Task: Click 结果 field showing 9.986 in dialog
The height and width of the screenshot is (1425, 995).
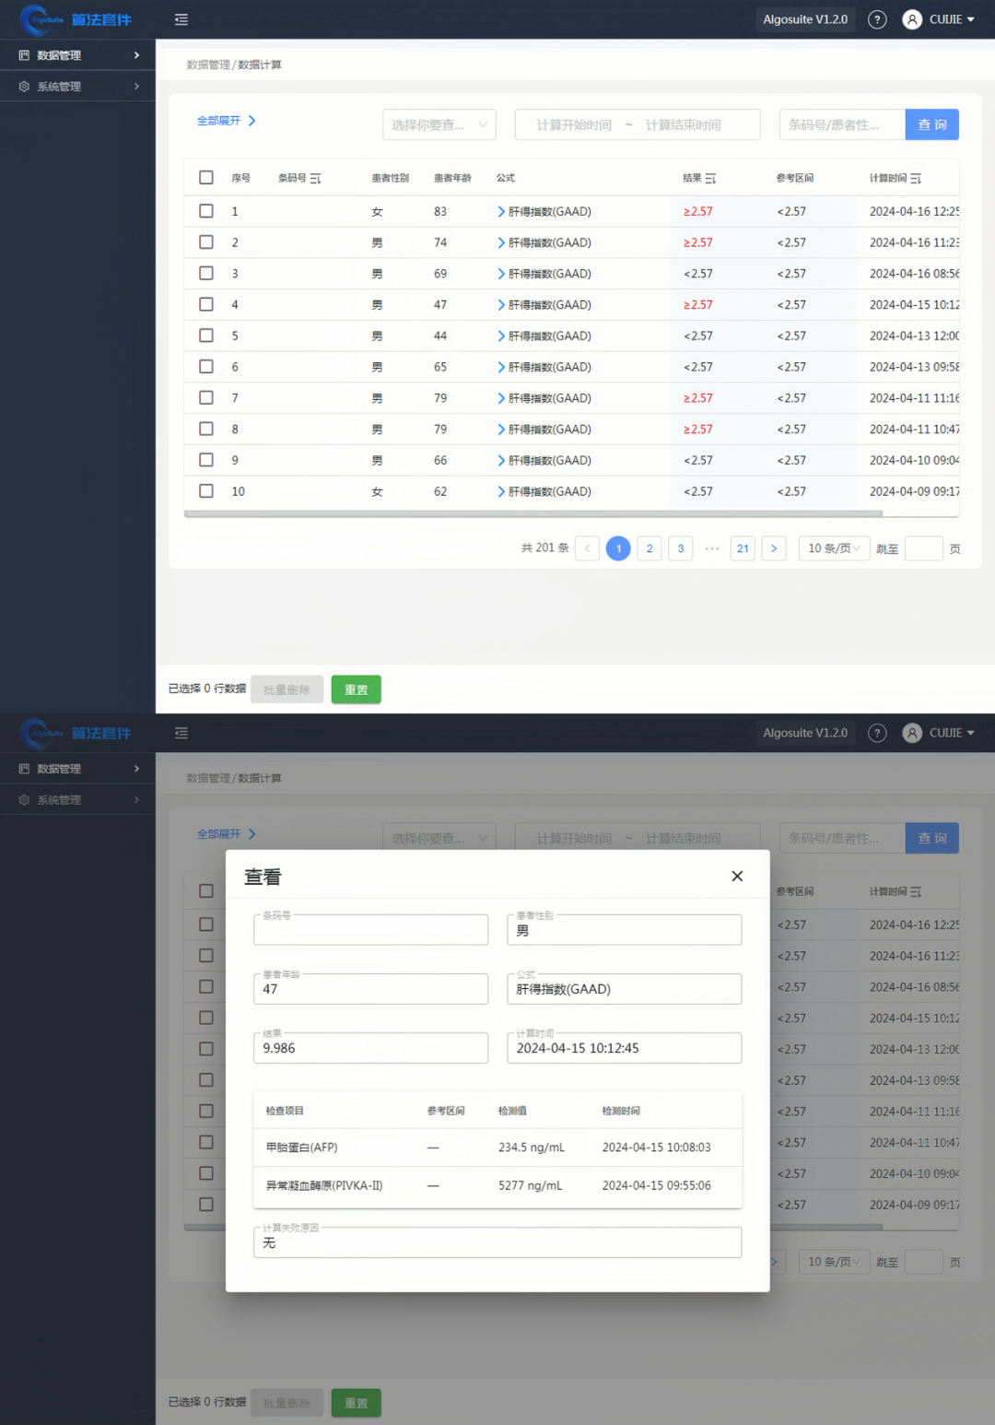Action: tap(371, 1048)
